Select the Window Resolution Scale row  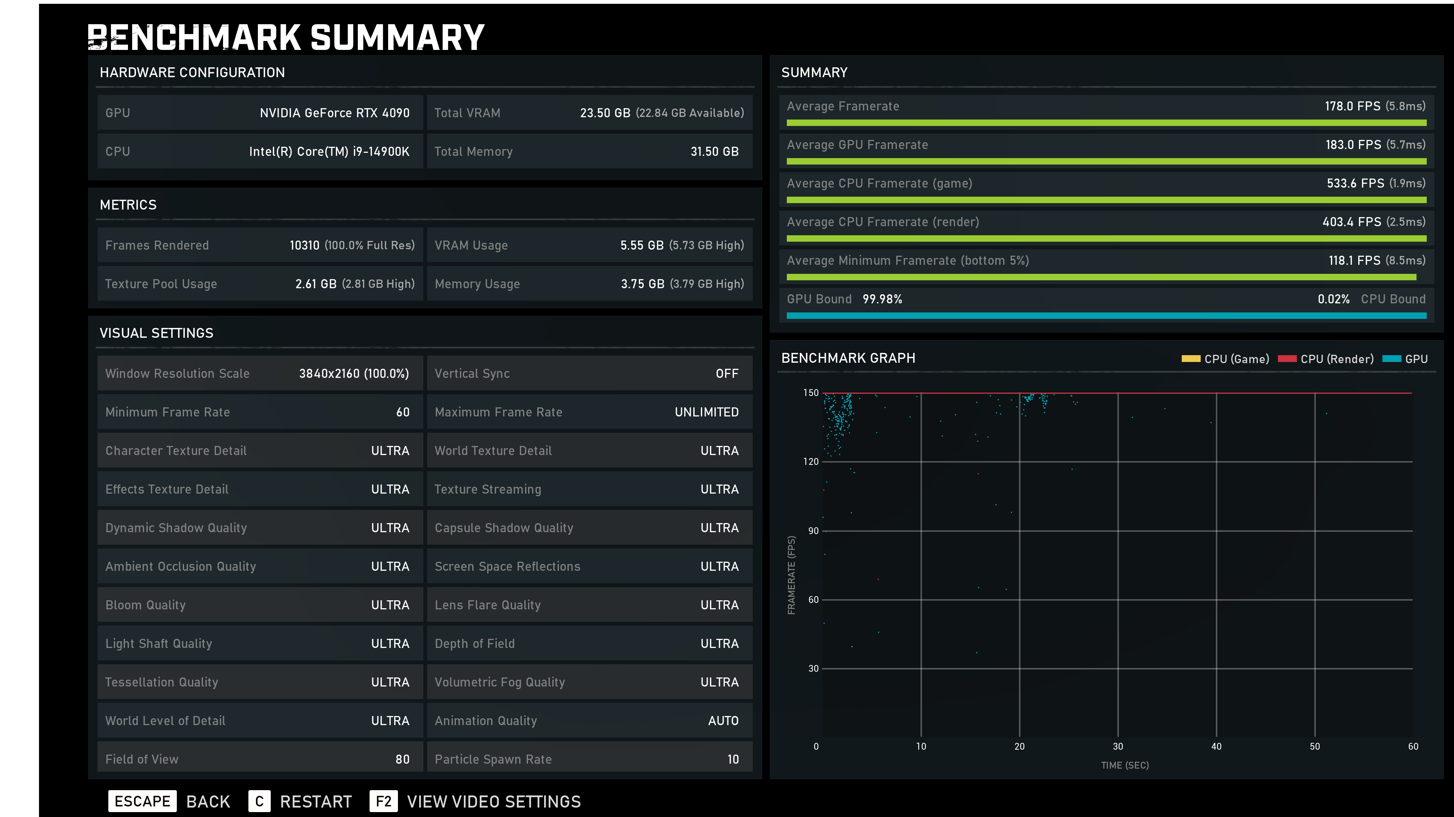(260, 373)
